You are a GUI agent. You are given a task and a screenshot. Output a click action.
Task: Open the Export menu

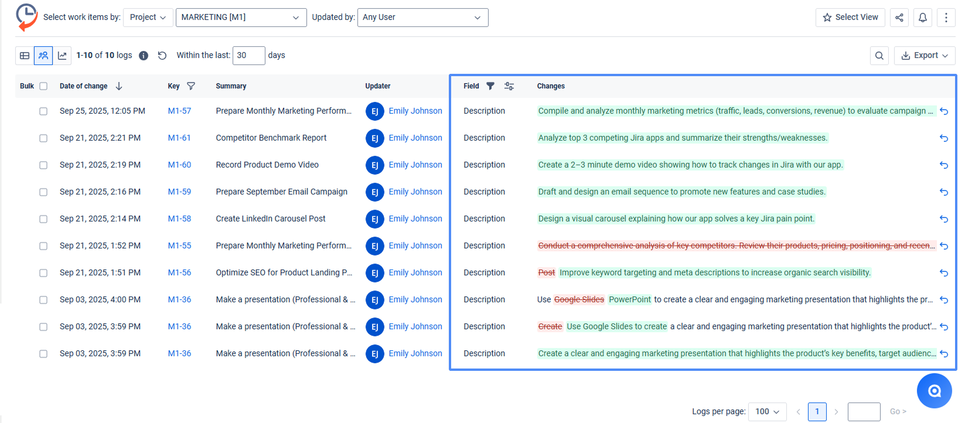(x=924, y=56)
